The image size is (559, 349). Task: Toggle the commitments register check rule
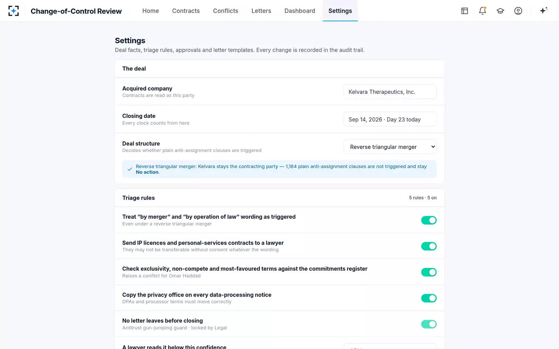(429, 272)
